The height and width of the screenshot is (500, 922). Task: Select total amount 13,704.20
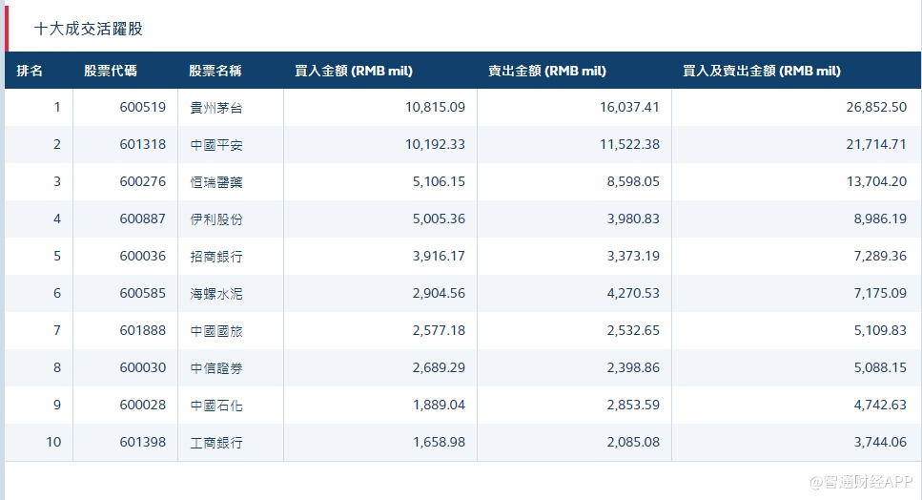(x=877, y=181)
